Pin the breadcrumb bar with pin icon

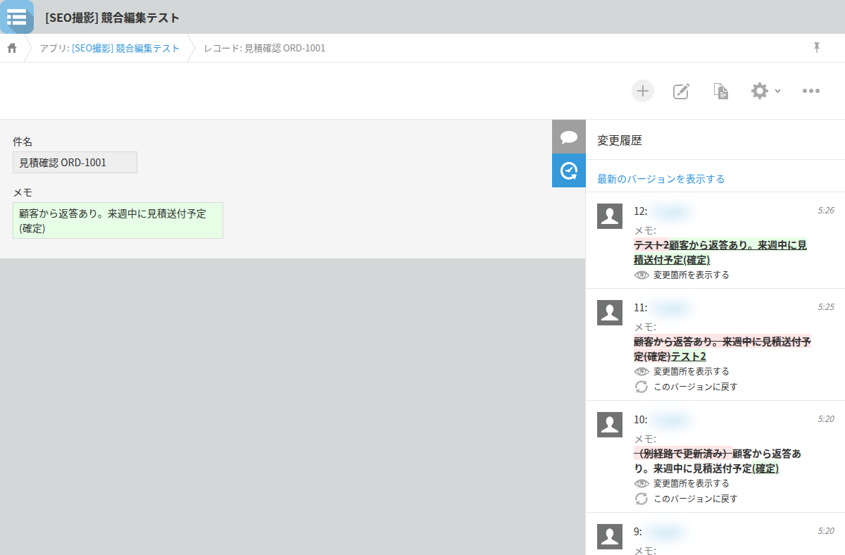817,47
